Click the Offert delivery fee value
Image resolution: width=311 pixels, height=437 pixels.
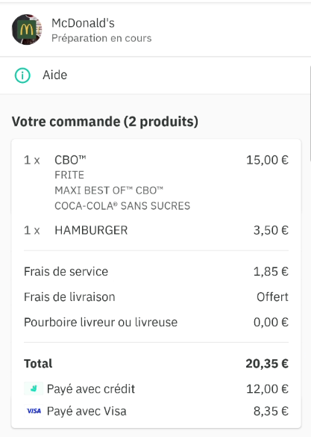[x=272, y=297]
